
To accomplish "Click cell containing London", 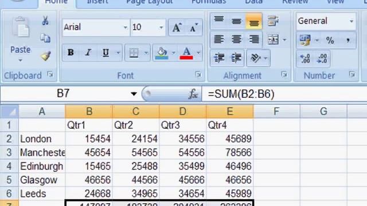I will pyautogui.click(x=42, y=139).
